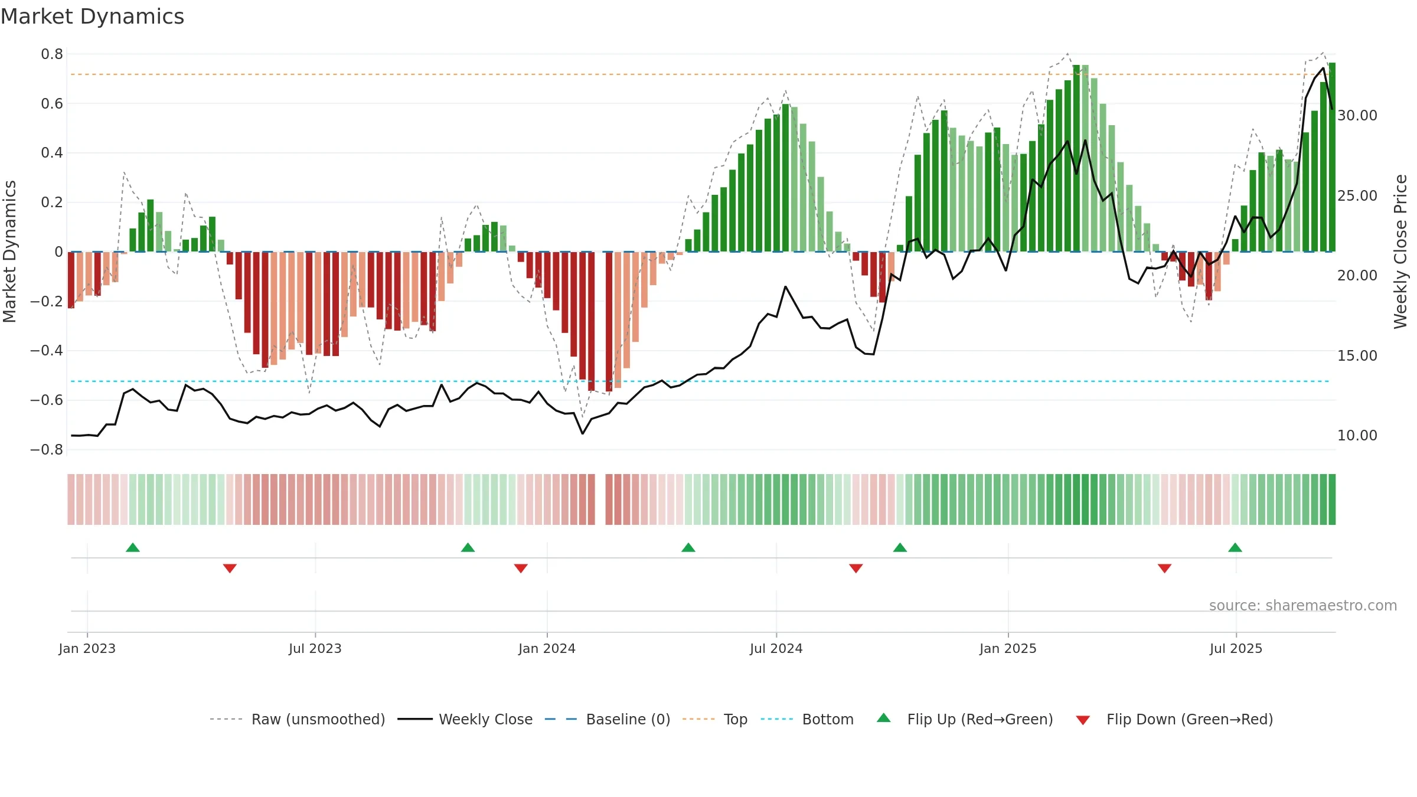
Task: Click the Market Dynamics chart title
Action: (92, 17)
